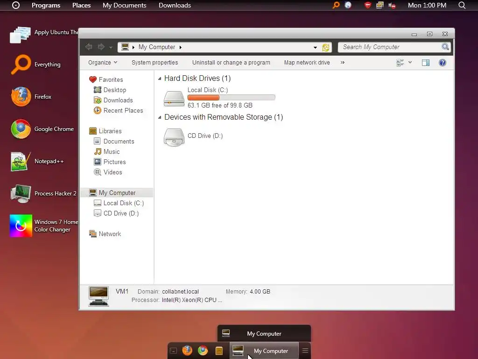The height and width of the screenshot is (359, 478).
Task: Select the CD Drive (D:) drive icon
Action: pyautogui.click(x=174, y=137)
